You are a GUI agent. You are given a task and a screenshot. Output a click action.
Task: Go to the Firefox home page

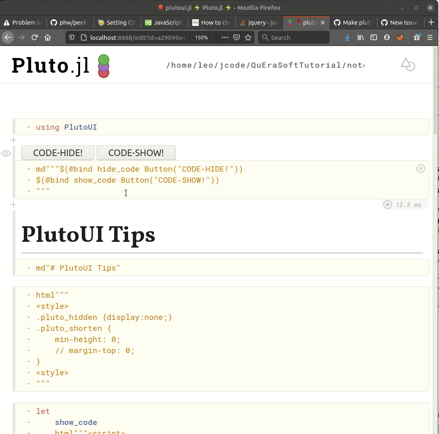point(48,37)
